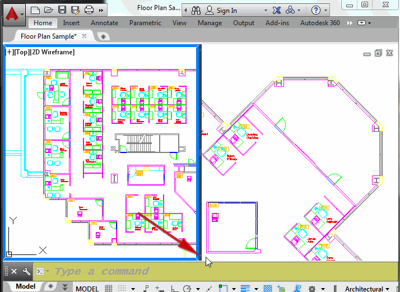This screenshot has height=292, width=400.
Task: Click the [Top] view control label
Action: [x=23, y=52]
